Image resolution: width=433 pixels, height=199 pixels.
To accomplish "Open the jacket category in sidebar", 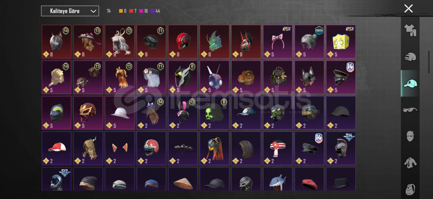I will (x=410, y=163).
